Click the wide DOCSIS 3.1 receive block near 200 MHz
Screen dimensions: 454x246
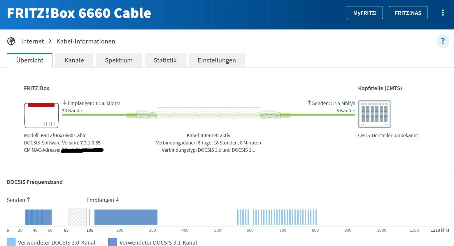pos(126,217)
